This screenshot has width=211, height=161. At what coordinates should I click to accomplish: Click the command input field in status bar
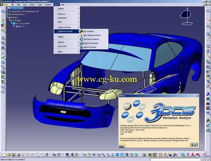[175, 160]
